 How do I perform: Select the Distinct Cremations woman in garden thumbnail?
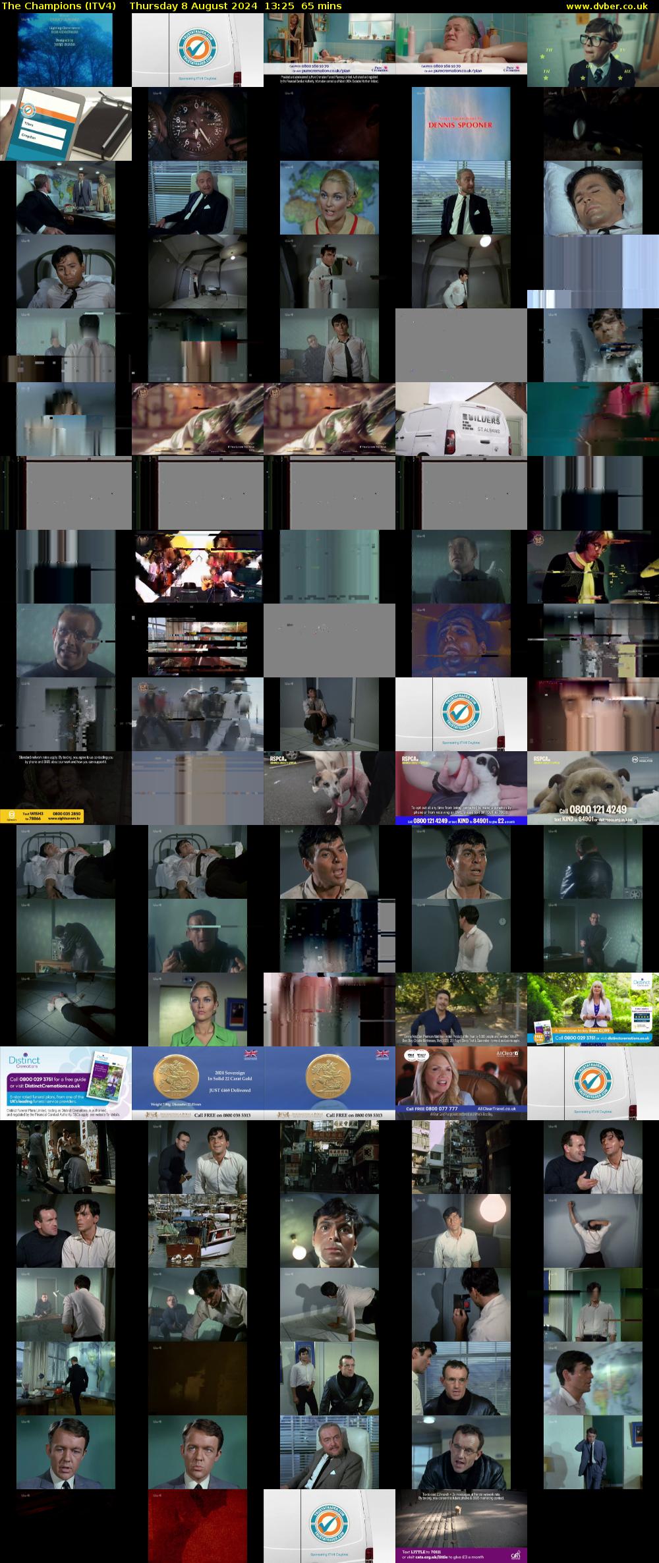point(593,1009)
